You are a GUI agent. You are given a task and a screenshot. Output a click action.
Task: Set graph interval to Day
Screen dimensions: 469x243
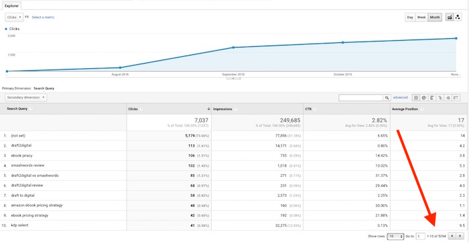tap(410, 17)
